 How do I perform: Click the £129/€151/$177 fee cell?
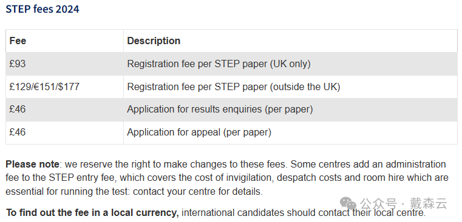point(64,87)
